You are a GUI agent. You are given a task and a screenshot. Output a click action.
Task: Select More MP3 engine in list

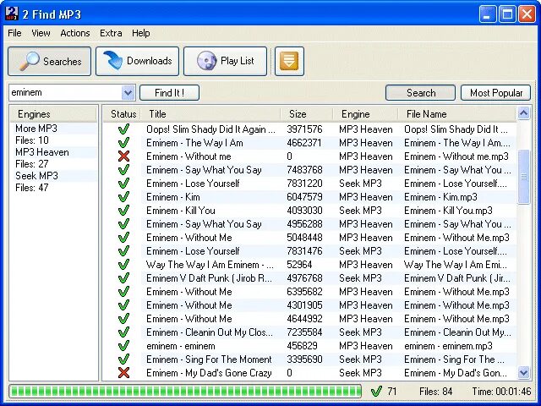coord(36,129)
